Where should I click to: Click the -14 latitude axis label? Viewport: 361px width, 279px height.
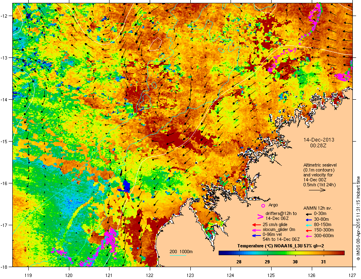click(x=4, y=100)
